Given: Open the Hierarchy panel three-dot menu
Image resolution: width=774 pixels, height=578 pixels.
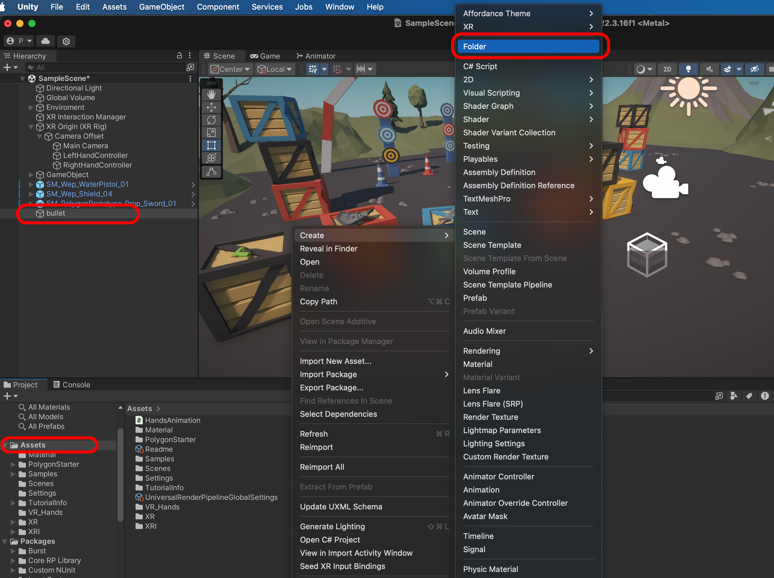Looking at the screenshot, I should [190, 56].
